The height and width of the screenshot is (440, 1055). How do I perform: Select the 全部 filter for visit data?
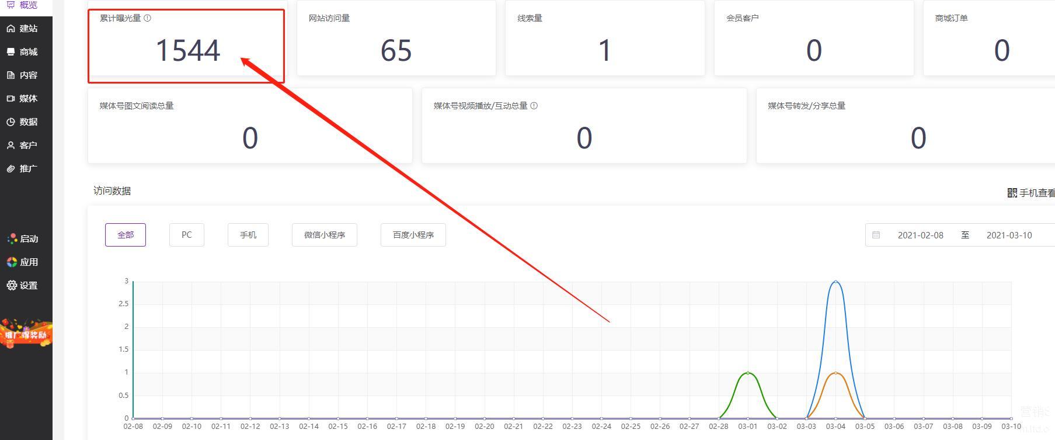[126, 235]
